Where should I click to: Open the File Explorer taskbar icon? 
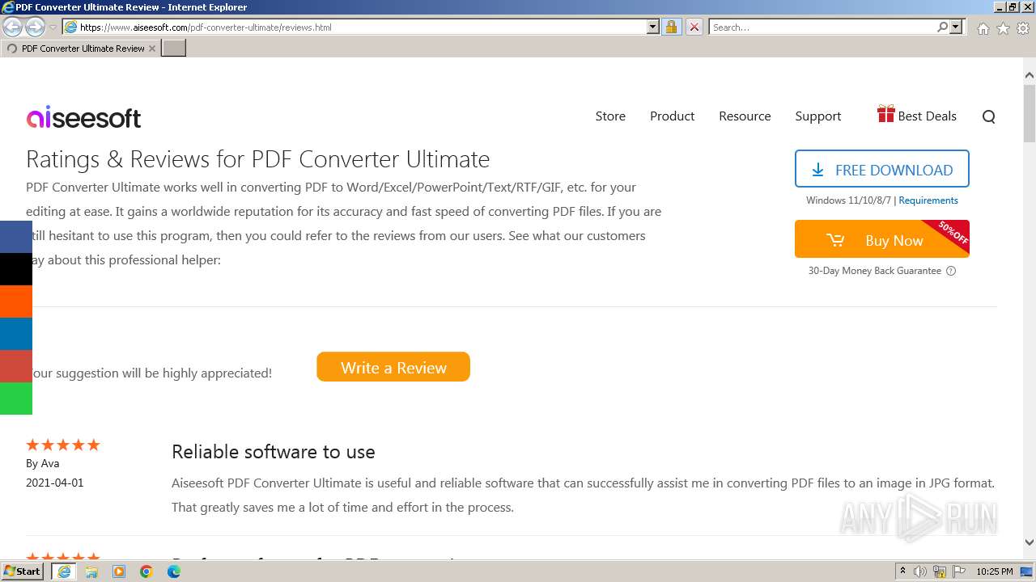91,571
